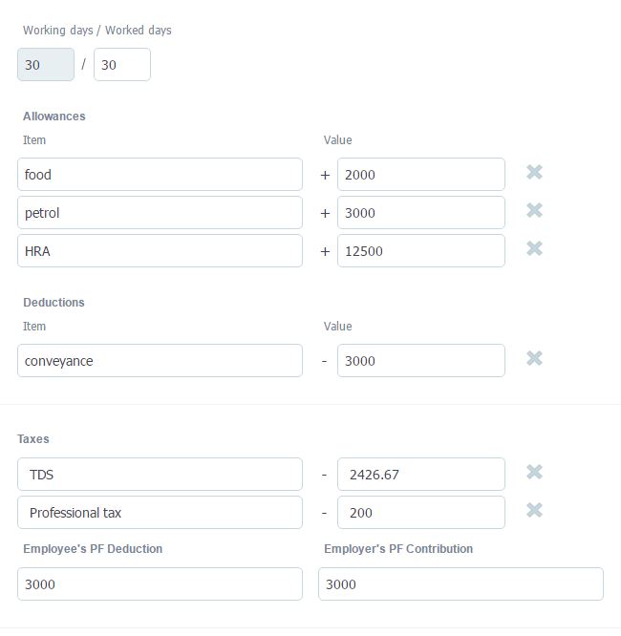Edit the Professional tax value 200

click(420, 513)
